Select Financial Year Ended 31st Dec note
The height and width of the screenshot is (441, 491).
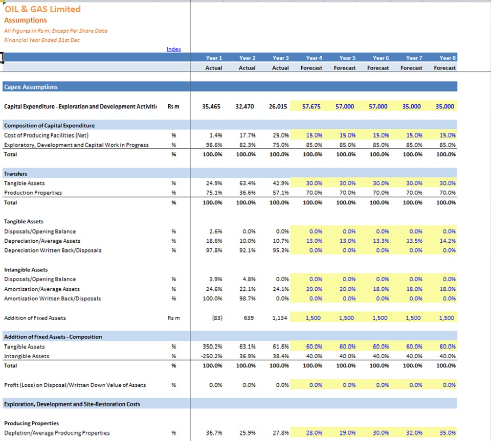click(42, 40)
